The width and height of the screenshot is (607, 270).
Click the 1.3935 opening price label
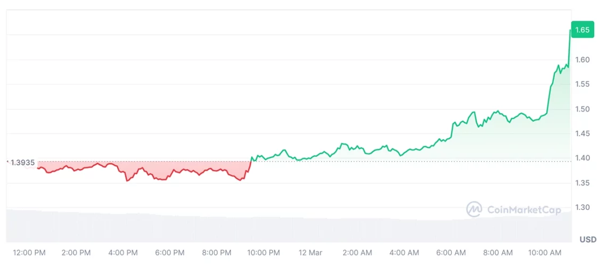[23, 162]
